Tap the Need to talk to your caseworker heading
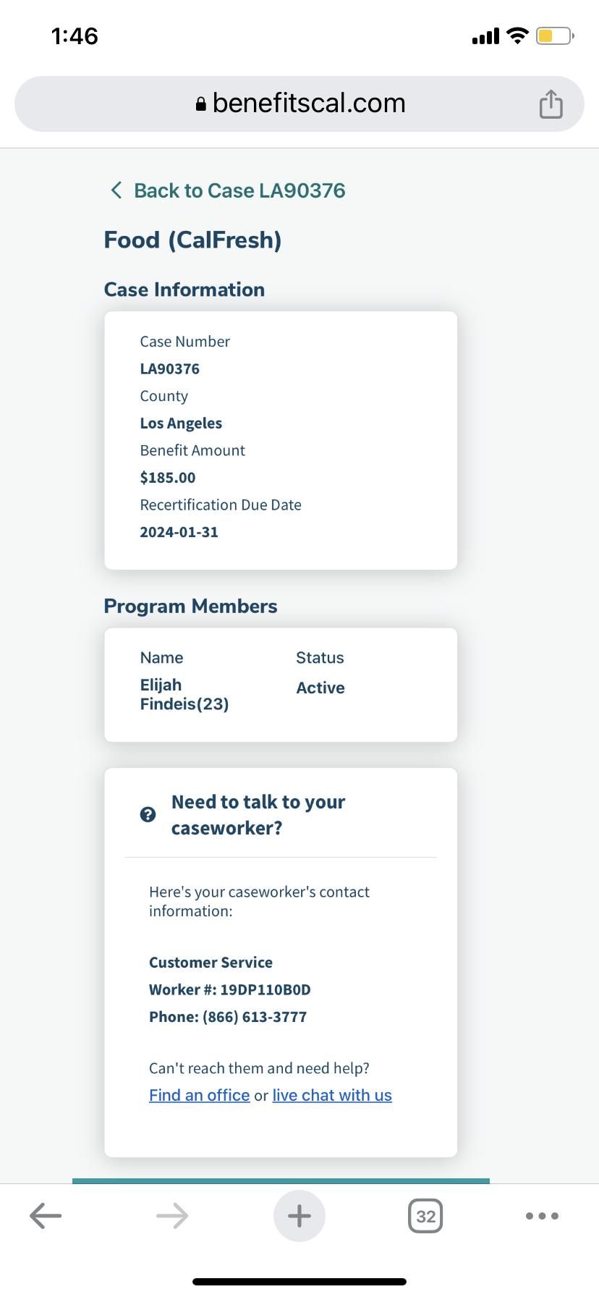Viewport: 599px width, 1297px height. coord(258,815)
